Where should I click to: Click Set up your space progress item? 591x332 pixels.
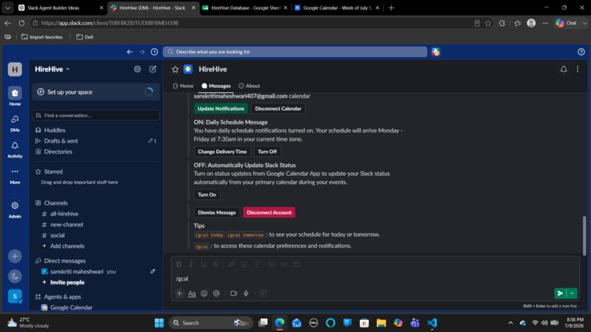pos(96,92)
